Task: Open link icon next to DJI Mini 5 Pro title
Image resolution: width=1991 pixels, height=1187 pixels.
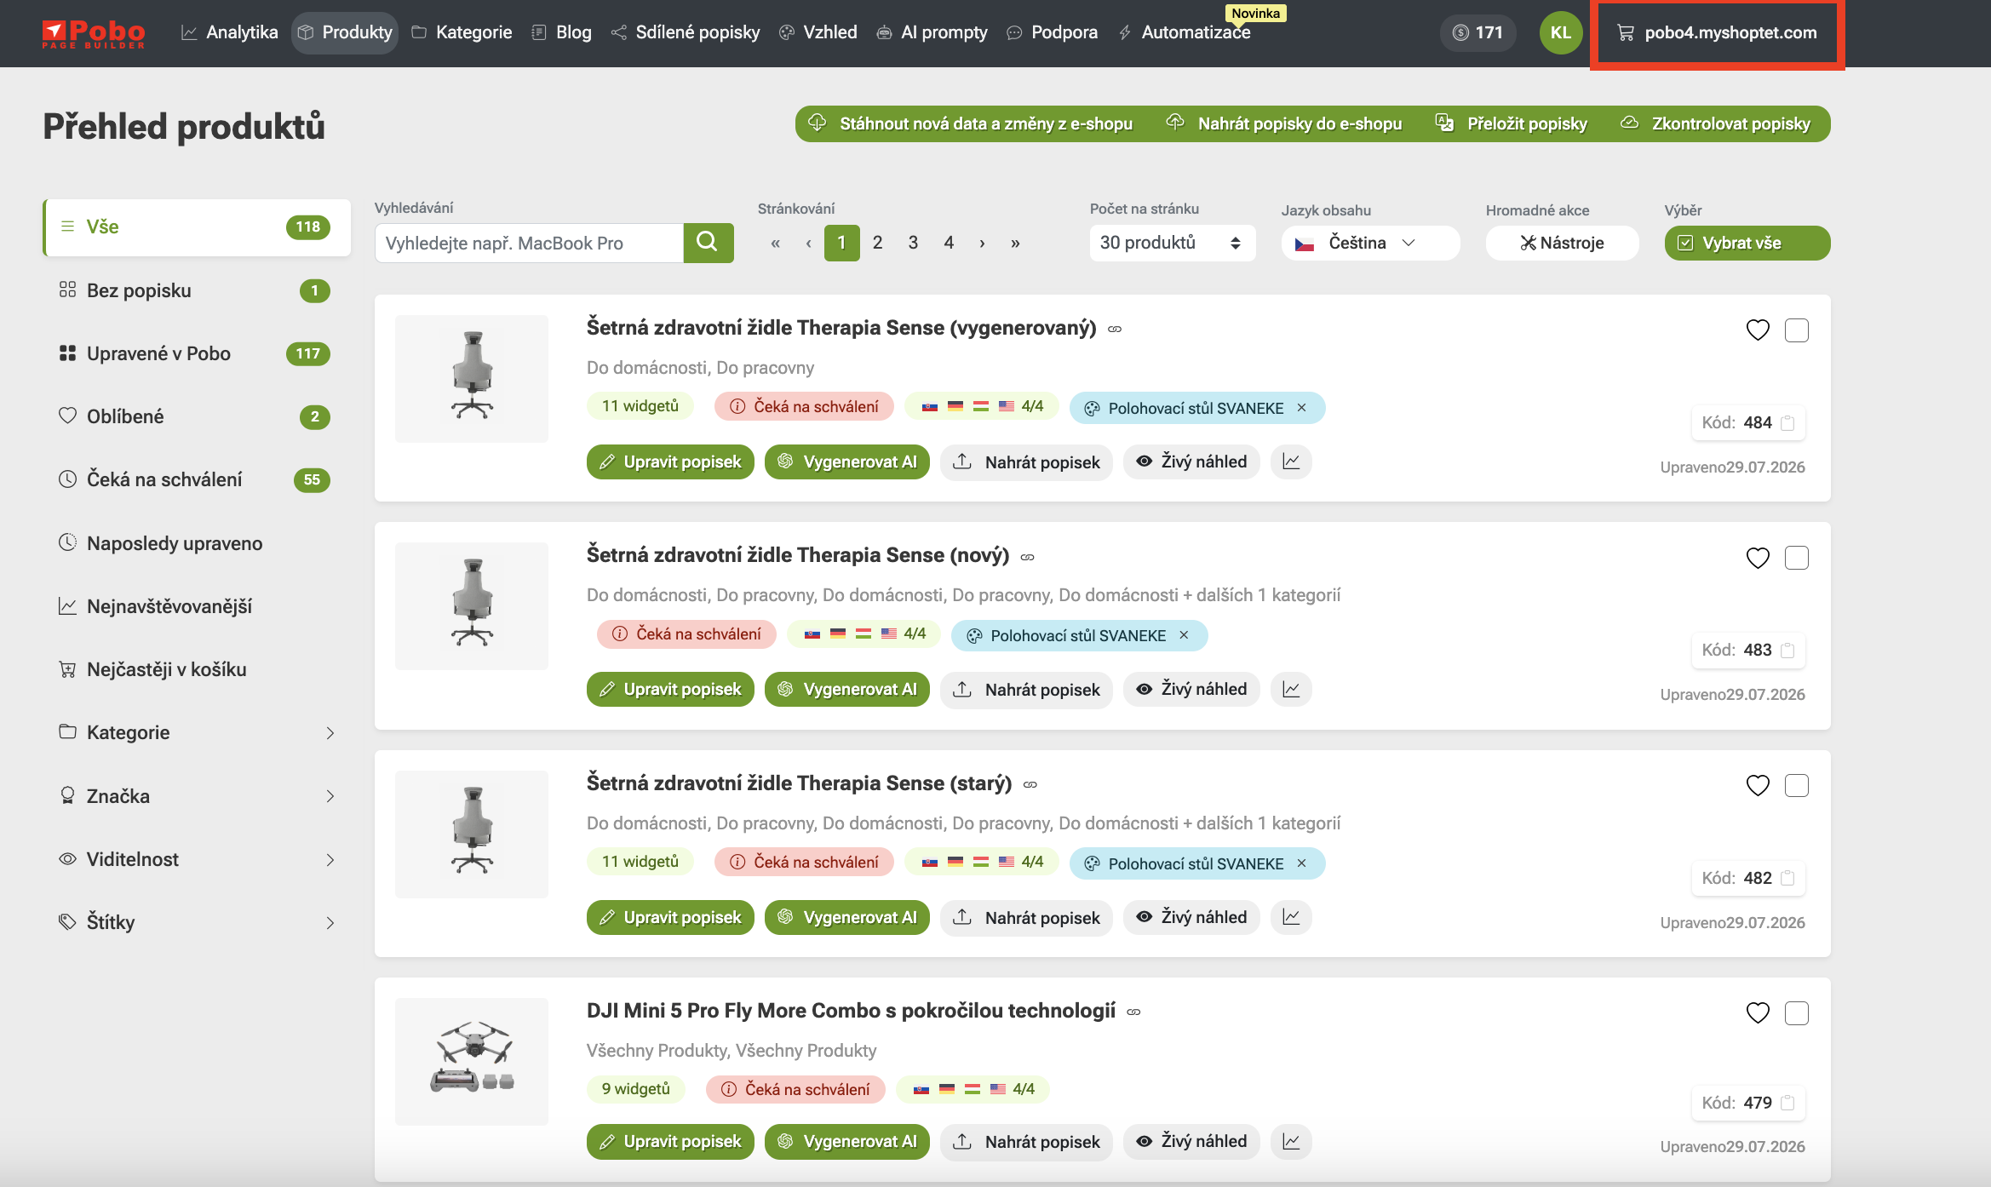Action: pyautogui.click(x=1133, y=1012)
